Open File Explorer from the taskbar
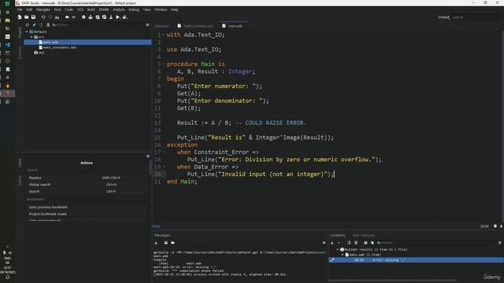Viewport: 504px width, 283px height. tap(7, 20)
